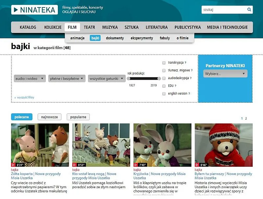Open the audio i wideo dropdown
Screen dimensions: 263x199
[x=30, y=78]
